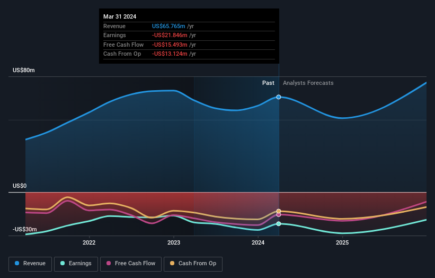Click the orange Cash From Op data point

tap(279, 211)
